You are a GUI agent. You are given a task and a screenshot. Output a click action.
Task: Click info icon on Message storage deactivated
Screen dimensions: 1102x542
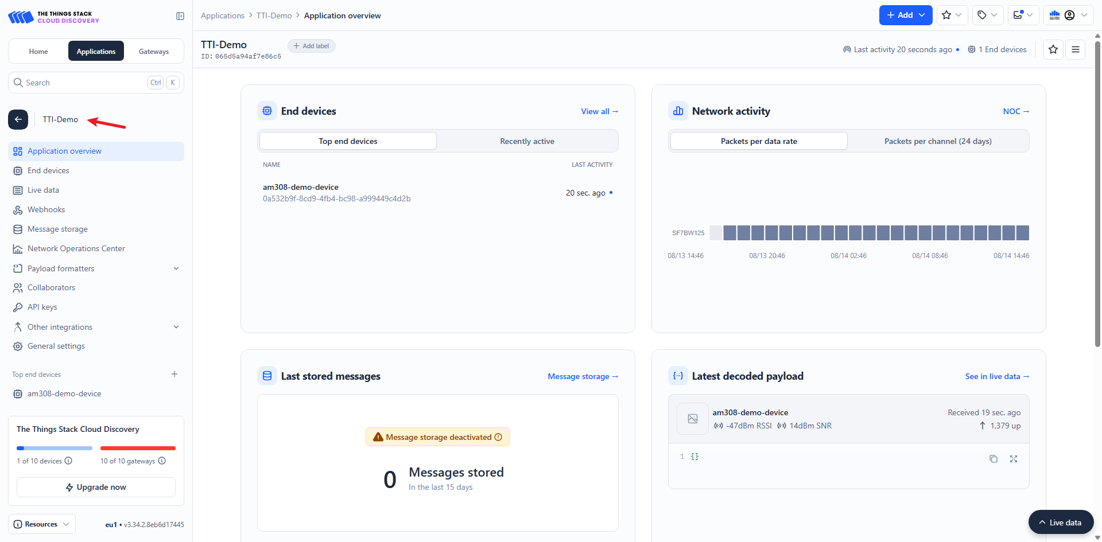click(x=498, y=437)
